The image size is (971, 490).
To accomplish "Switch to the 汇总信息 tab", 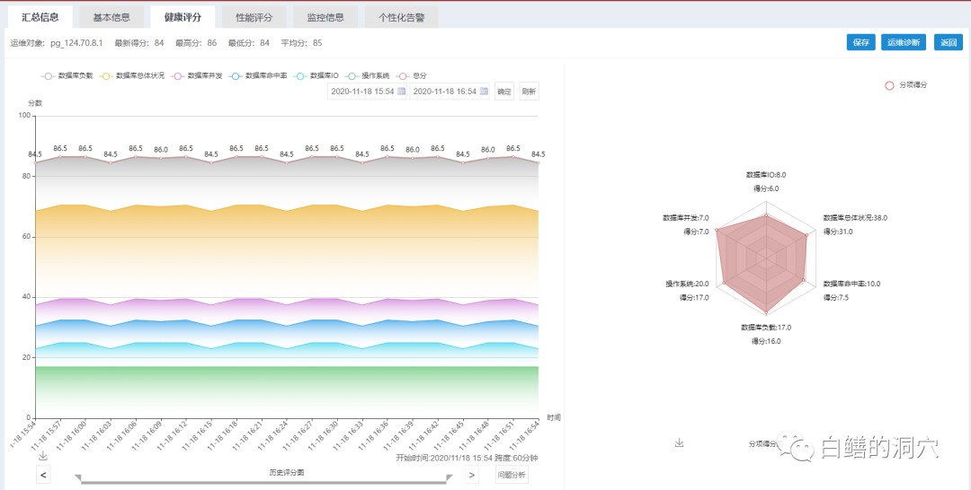I will click(40, 17).
